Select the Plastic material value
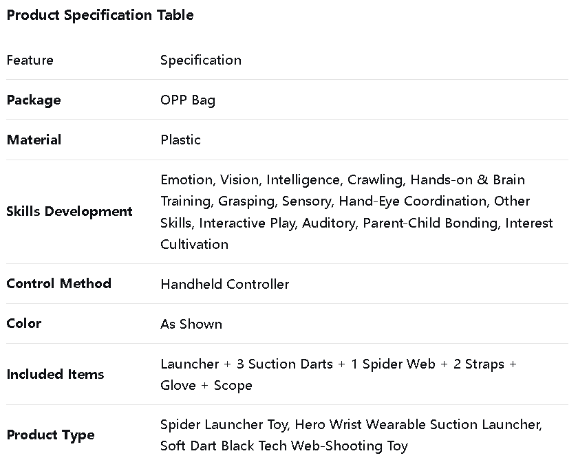Screen dimensions: 578x460 click(x=181, y=140)
